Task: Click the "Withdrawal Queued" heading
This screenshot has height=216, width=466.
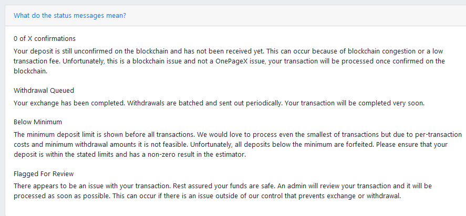Action: [x=44, y=90]
